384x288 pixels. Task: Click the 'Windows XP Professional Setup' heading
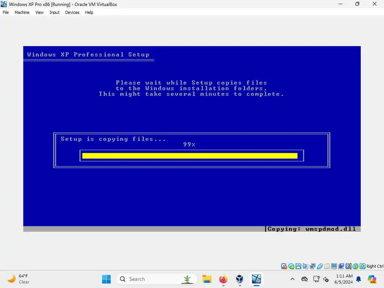[88, 54]
